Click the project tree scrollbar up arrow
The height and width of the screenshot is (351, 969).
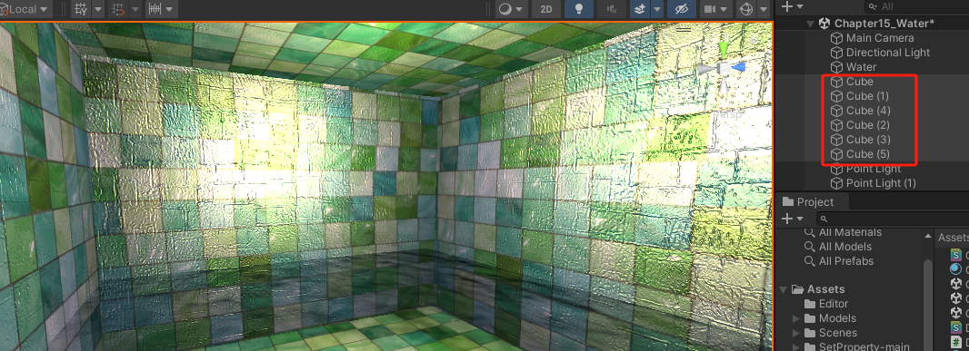pos(927,236)
